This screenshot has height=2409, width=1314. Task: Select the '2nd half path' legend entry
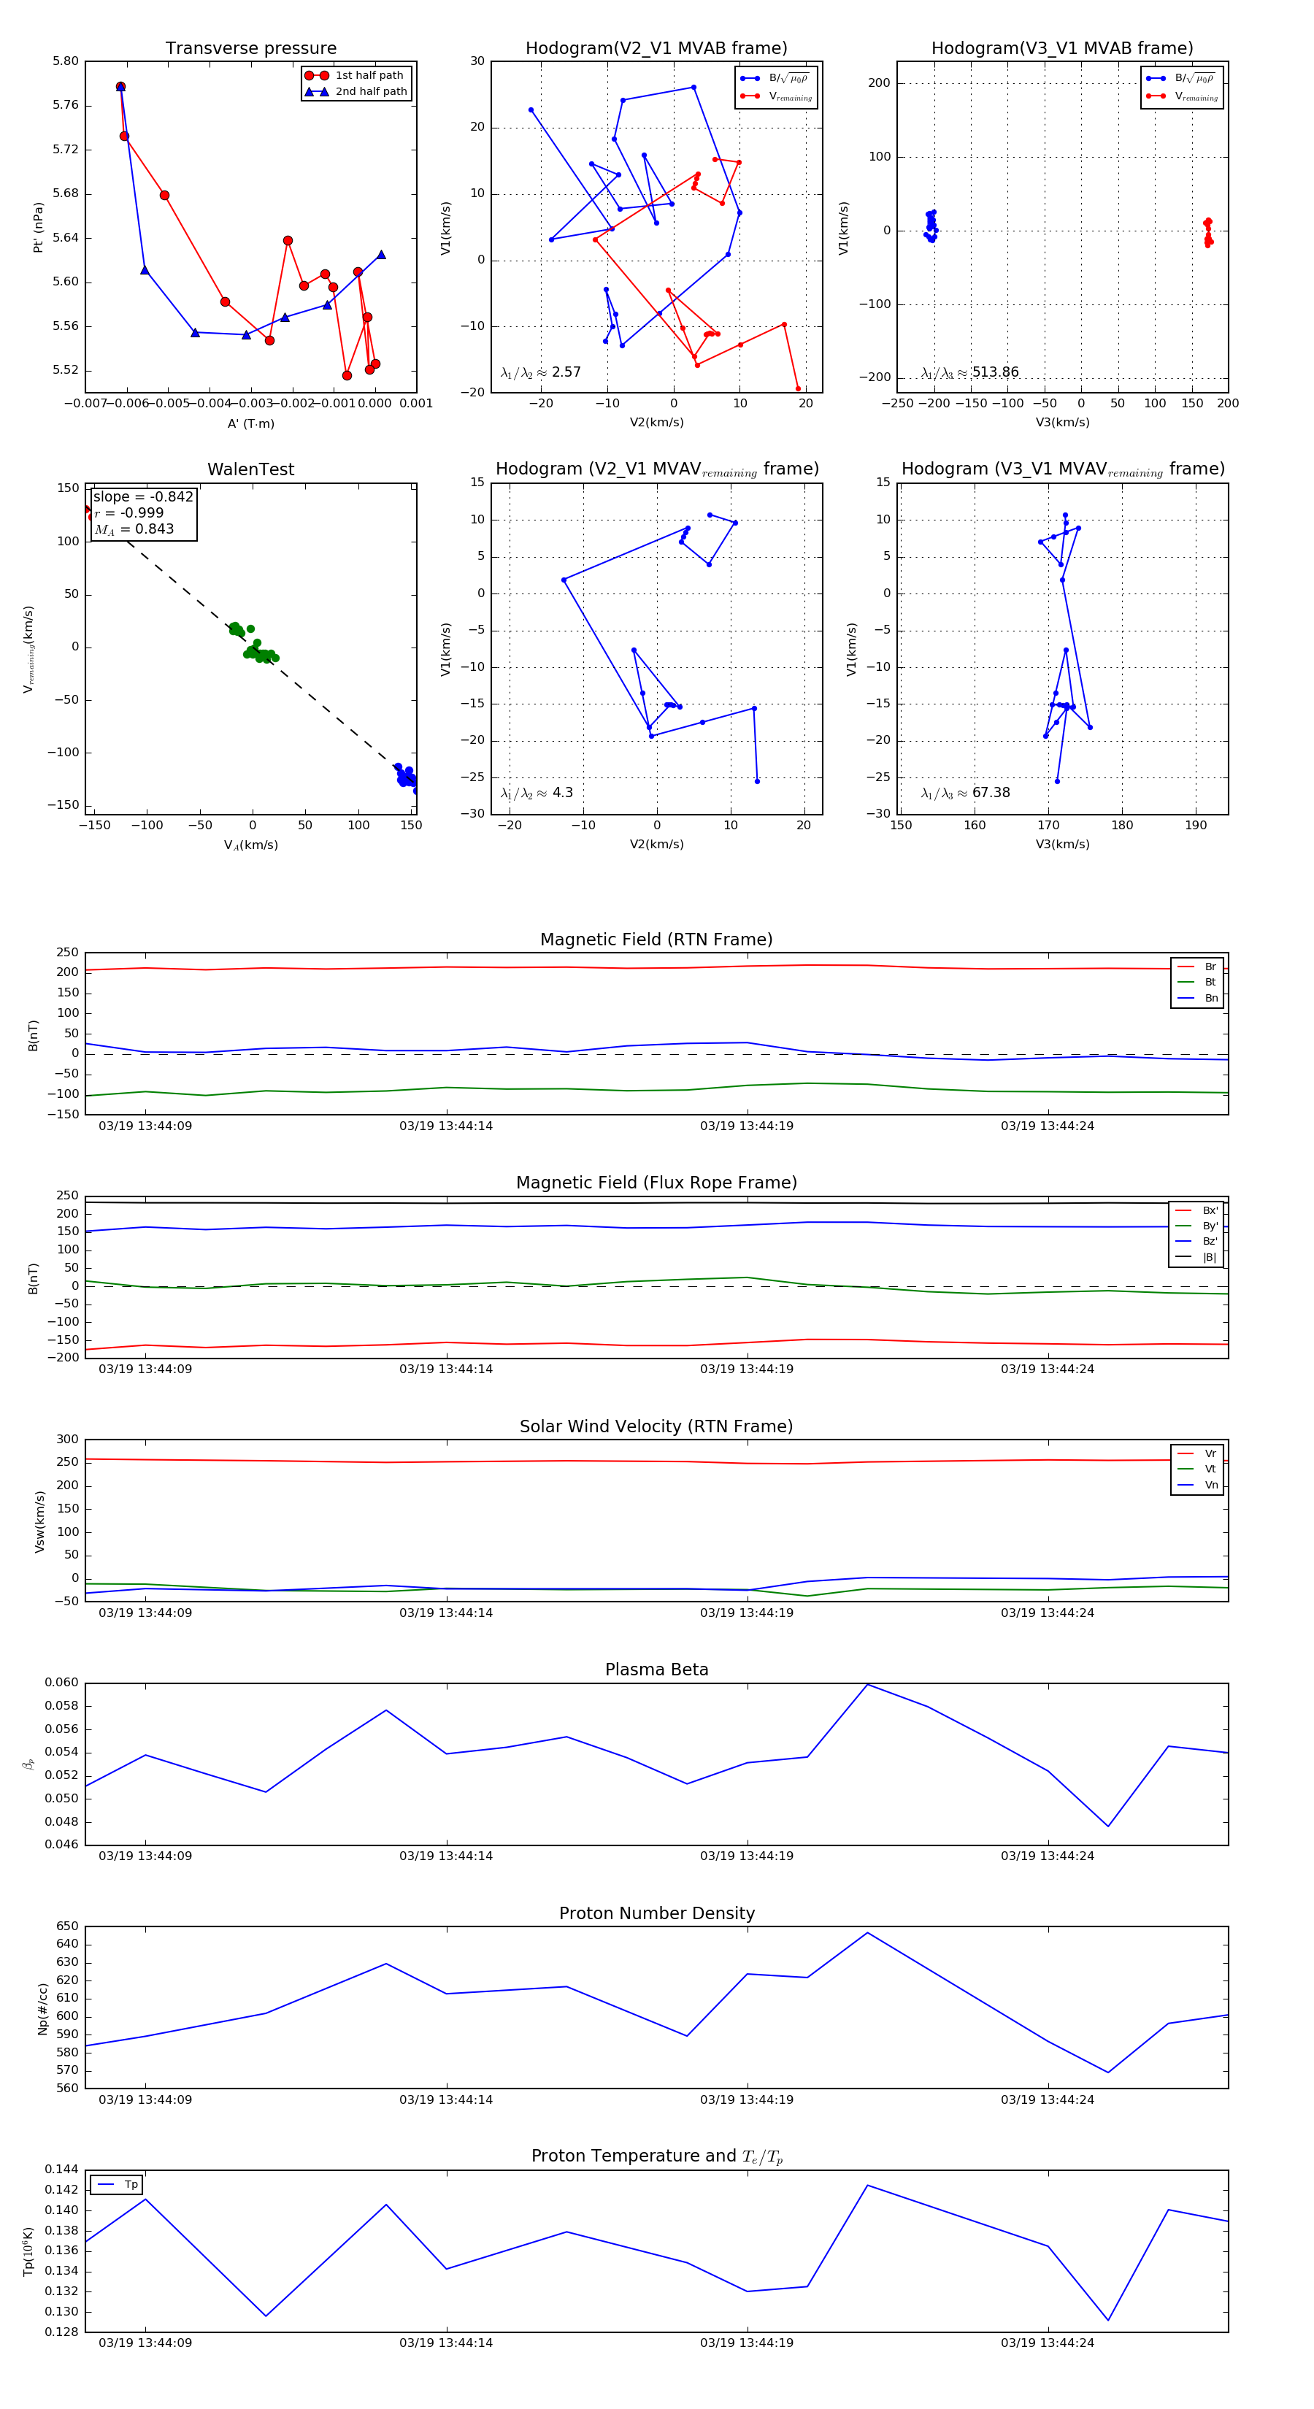click(356, 92)
